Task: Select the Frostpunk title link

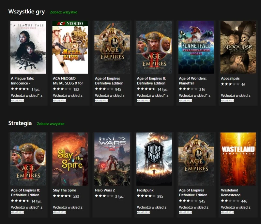Action: tap(146, 190)
